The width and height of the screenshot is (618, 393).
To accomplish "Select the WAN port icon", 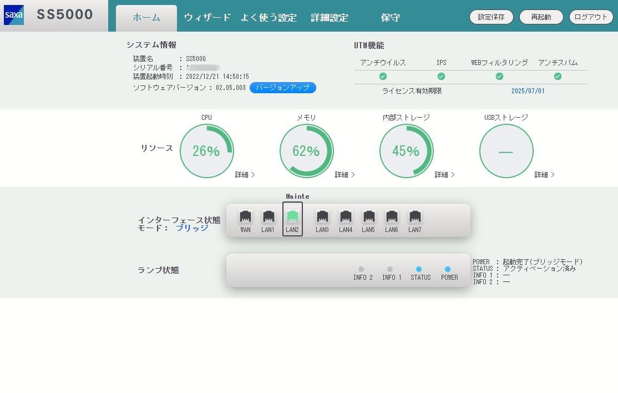I will [245, 216].
